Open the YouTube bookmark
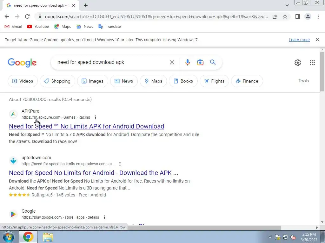 pyautogui.click(x=38, y=27)
